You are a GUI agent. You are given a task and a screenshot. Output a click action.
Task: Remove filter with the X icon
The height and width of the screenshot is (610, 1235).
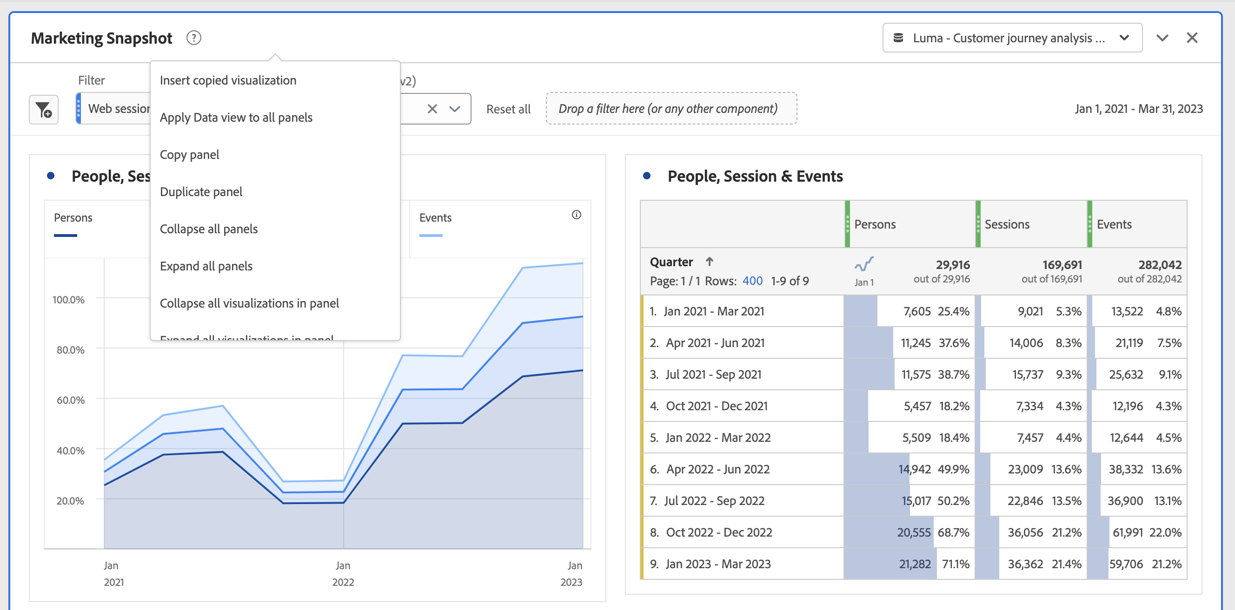coord(432,109)
